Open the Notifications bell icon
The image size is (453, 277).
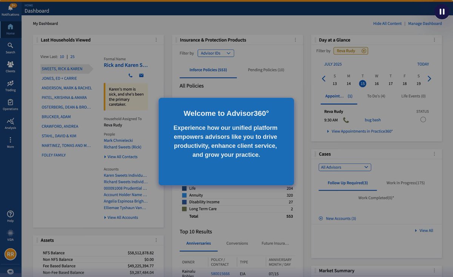click(10, 8)
